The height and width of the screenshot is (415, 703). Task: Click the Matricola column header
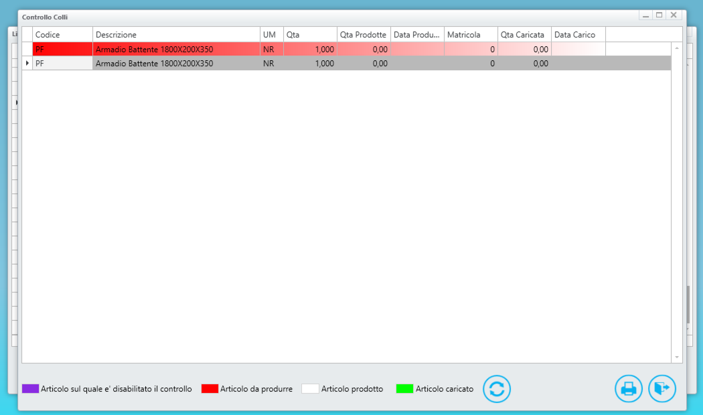471,35
